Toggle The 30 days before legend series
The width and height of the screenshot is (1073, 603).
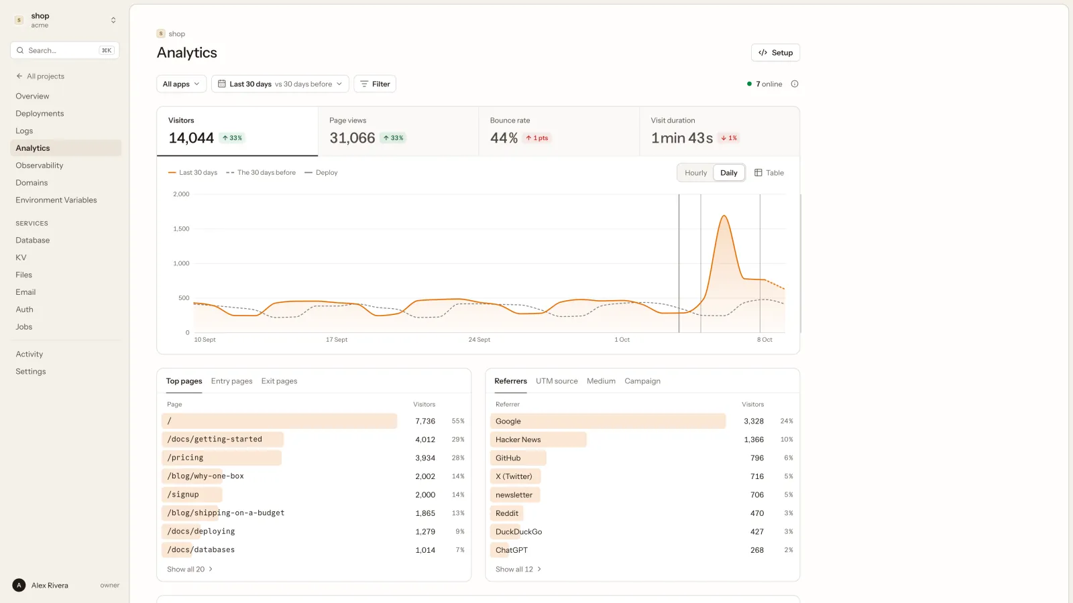[261, 173]
